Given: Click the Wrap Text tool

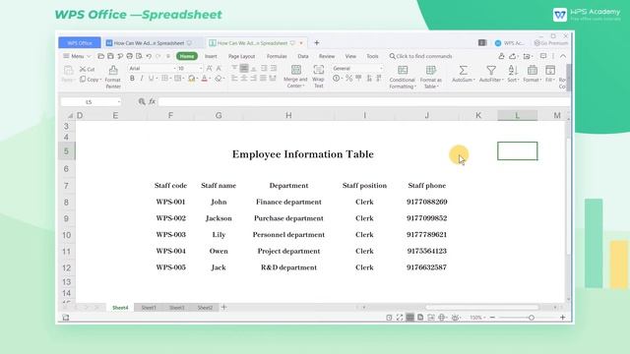Looking at the screenshot, I should (x=318, y=77).
